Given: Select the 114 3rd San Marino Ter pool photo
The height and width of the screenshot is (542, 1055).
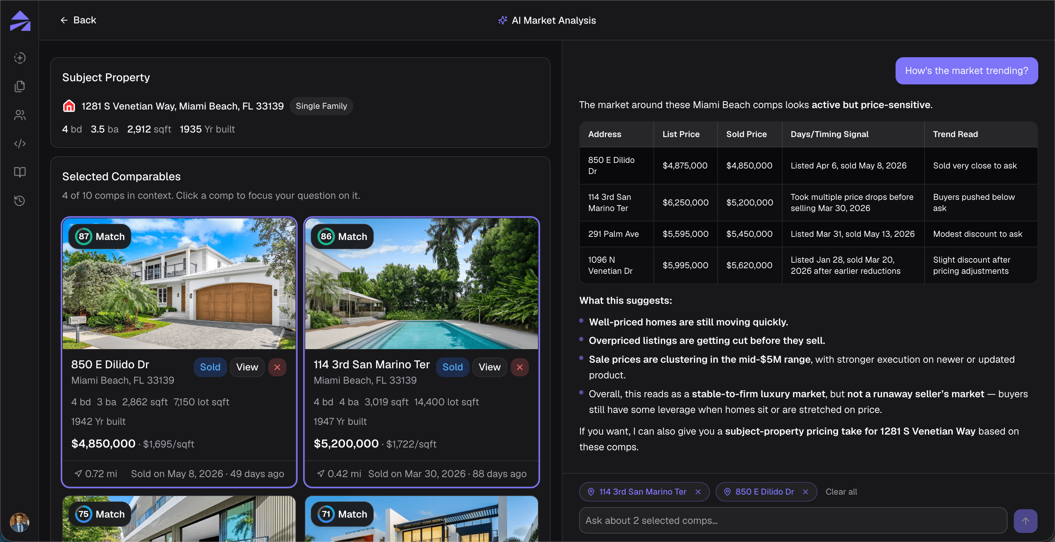Looking at the screenshot, I should pos(421,284).
